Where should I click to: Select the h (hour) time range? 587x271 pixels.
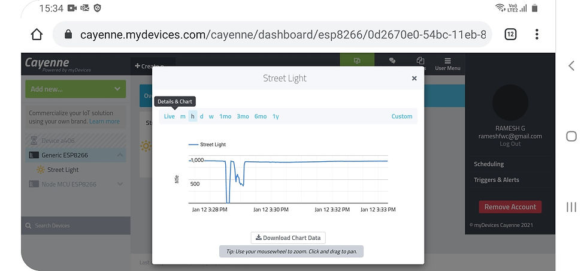[x=192, y=116]
